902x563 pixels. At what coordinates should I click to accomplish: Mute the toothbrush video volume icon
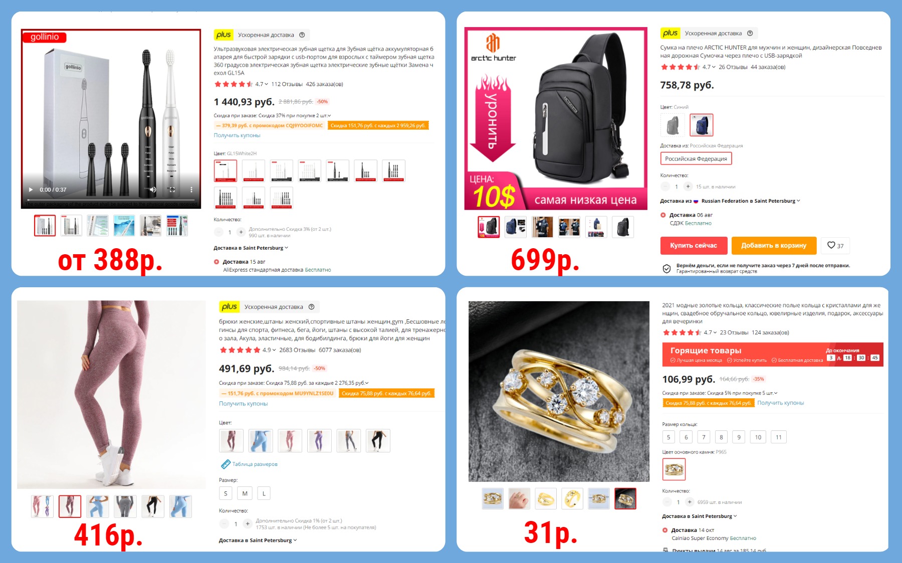pyautogui.click(x=153, y=190)
